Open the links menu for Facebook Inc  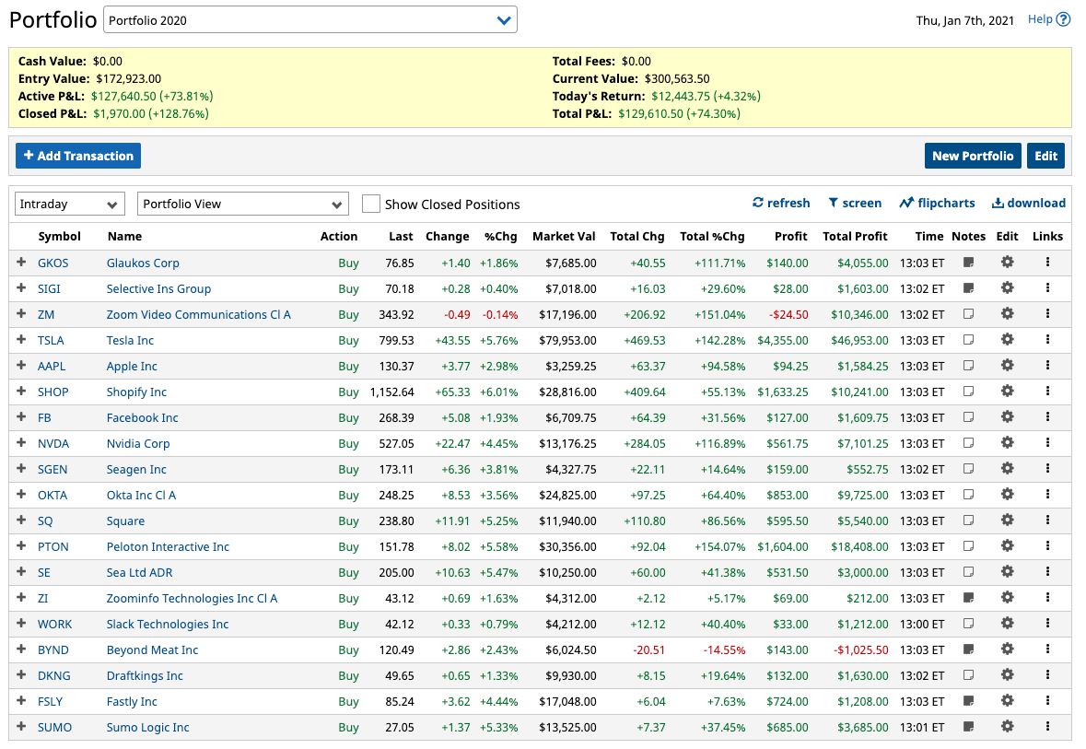(x=1047, y=417)
